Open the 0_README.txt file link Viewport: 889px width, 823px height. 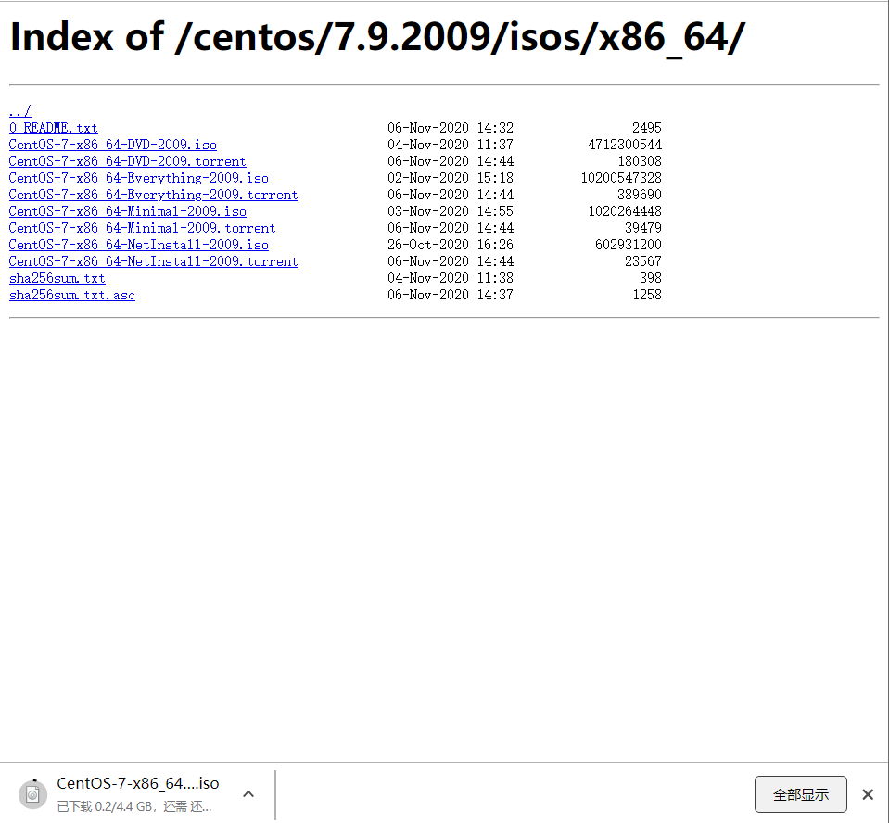click(53, 128)
